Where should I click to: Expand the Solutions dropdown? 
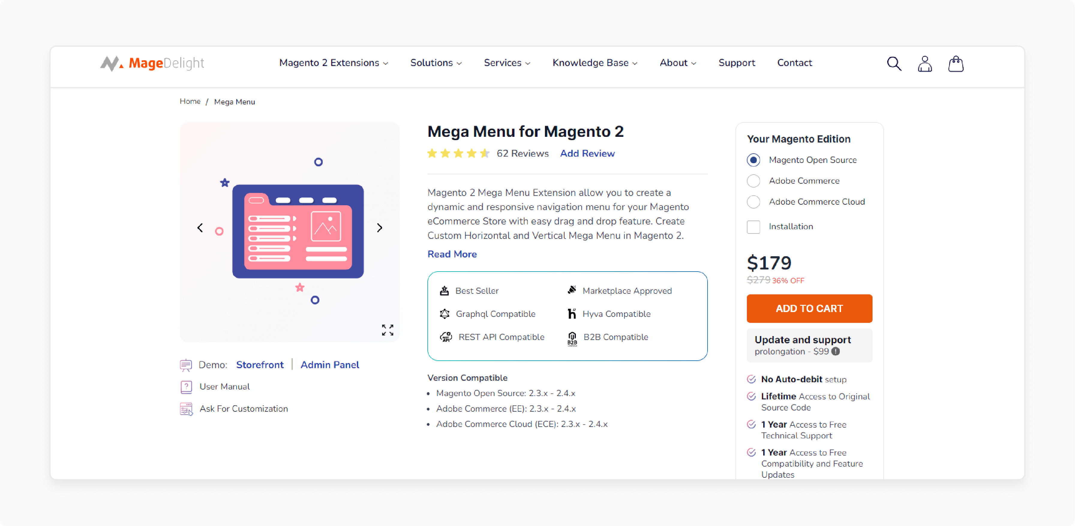pos(436,63)
